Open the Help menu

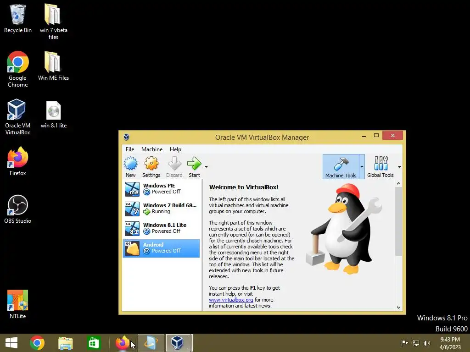click(175, 149)
